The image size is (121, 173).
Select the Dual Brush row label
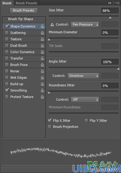pyautogui.click(x=18, y=45)
